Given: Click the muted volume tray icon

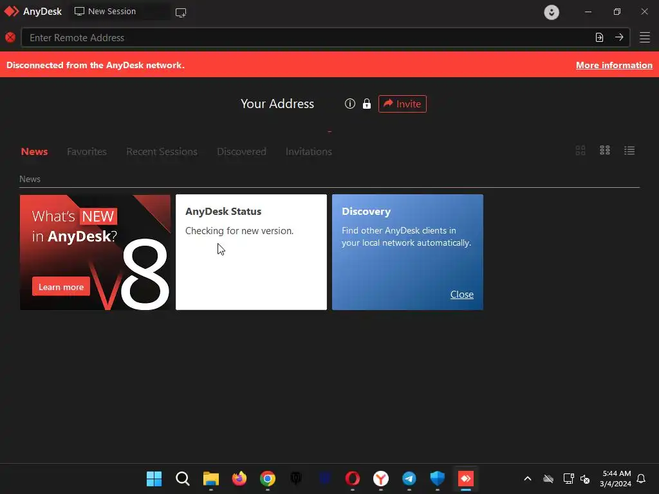Looking at the screenshot, I should (585, 479).
